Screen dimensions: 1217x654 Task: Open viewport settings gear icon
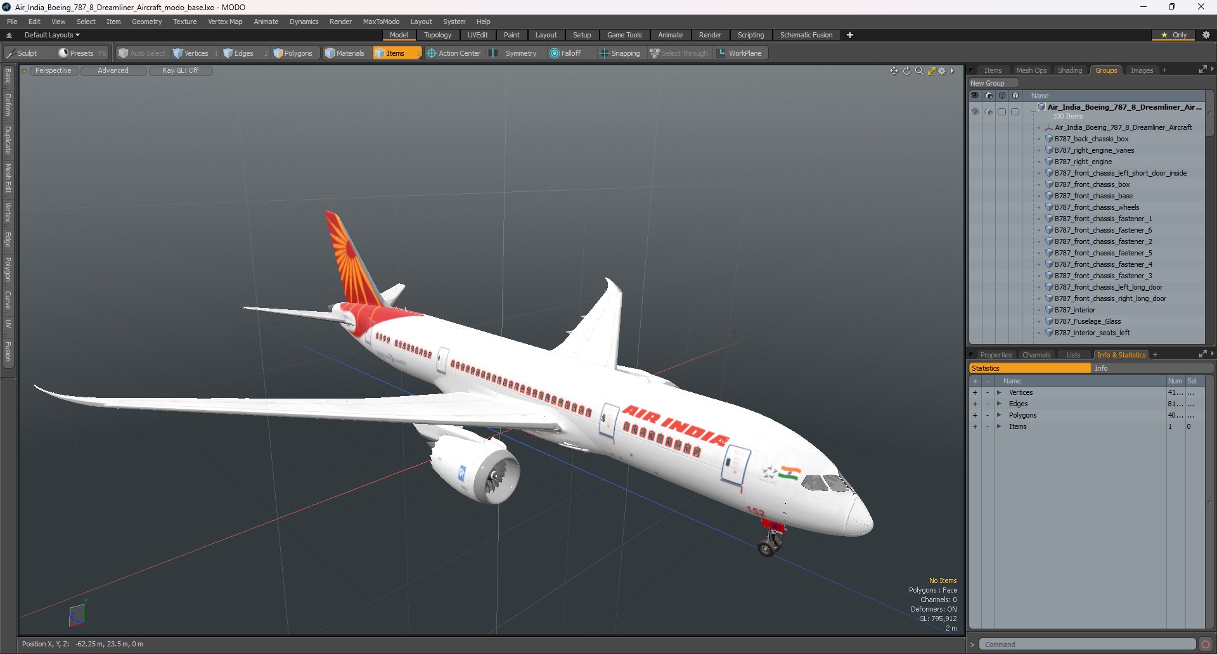tap(943, 71)
